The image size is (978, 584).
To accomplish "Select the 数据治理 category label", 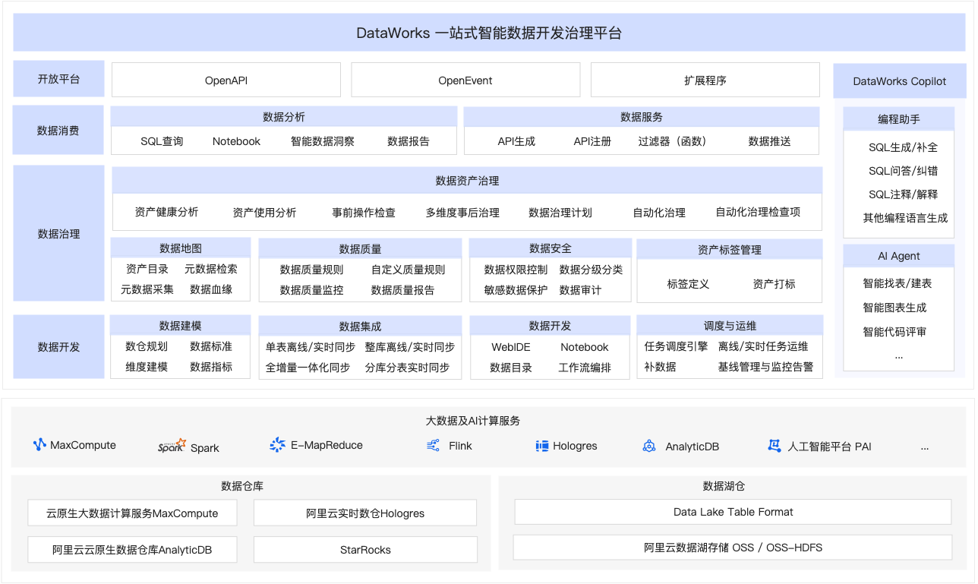I will click(x=58, y=234).
